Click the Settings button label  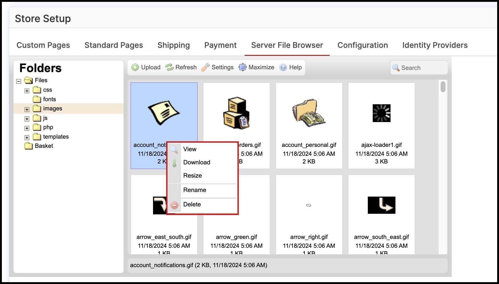(222, 67)
